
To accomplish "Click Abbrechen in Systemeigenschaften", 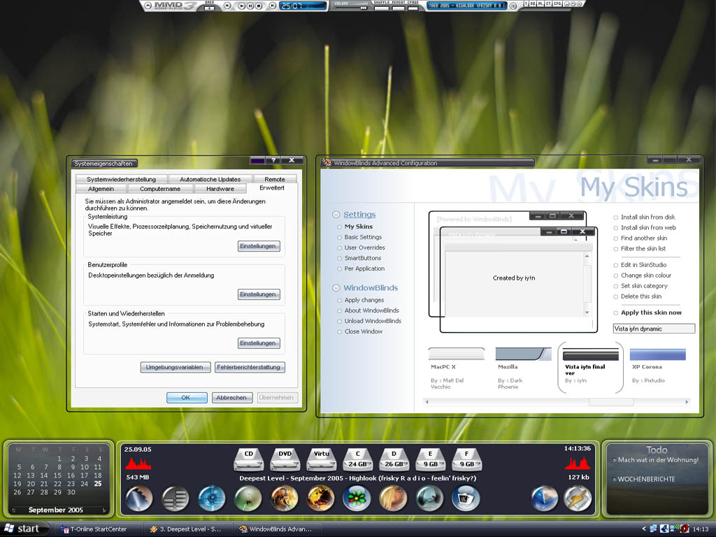I will [x=232, y=398].
